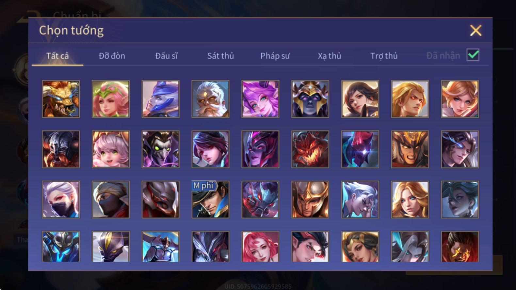Screen dimensions: 516x290
Task: Filter heroes by Xạ thủ
Action: pyautogui.click(x=330, y=56)
